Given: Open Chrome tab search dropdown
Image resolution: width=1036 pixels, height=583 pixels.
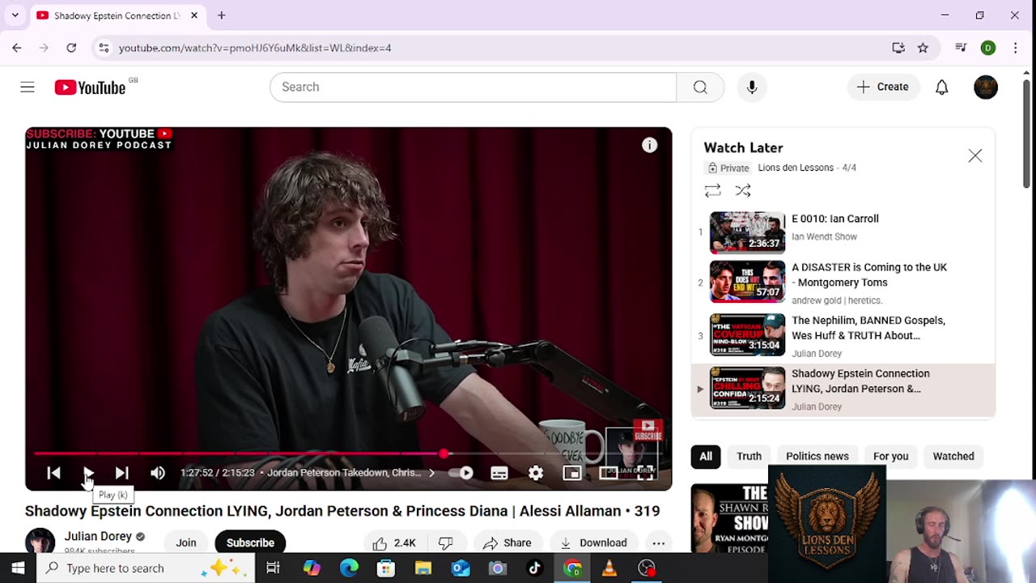Looking at the screenshot, I should (15, 15).
